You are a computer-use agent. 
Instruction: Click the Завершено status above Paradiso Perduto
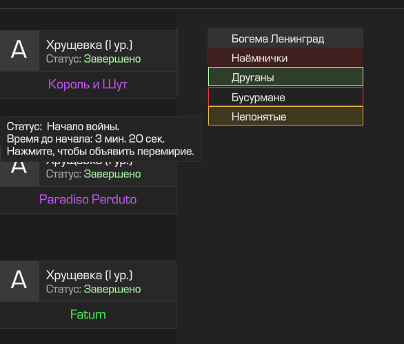pos(112,174)
